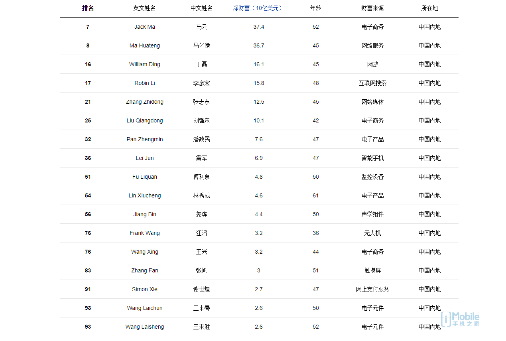Select the name Robin Li

(145, 83)
